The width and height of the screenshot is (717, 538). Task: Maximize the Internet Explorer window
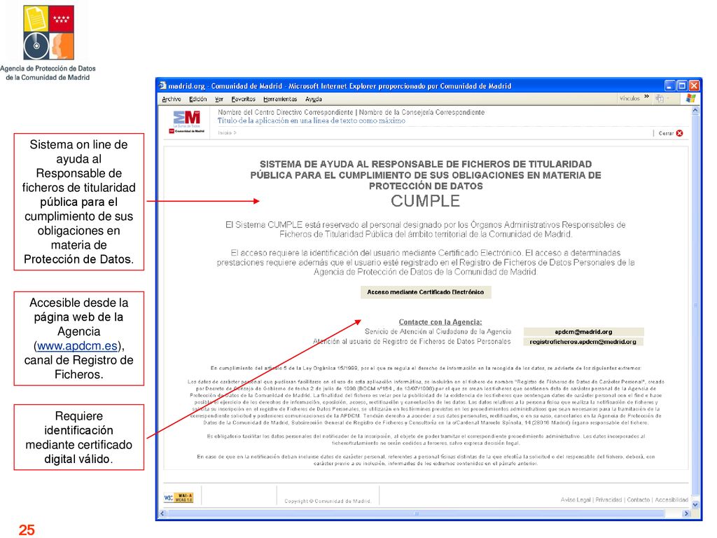pyautogui.click(x=682, y=85)
